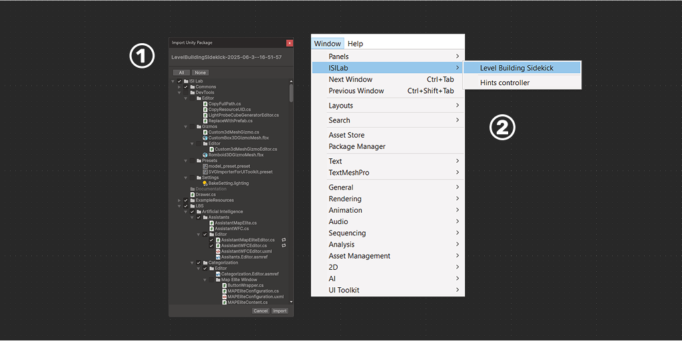Collapse the Map Elite Window arrow
The height and width of the screenshot is (341, 682).
coord(205,280)
